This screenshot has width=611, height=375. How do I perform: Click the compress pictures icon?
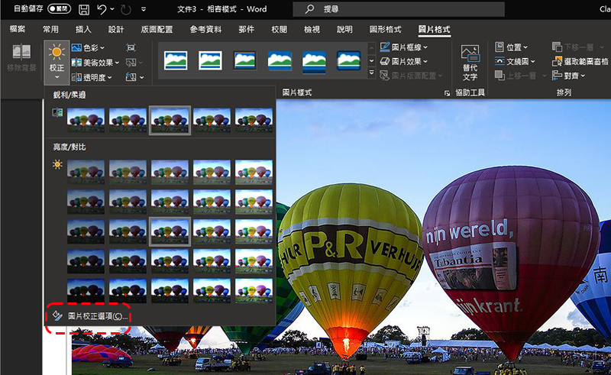[131, 47]
